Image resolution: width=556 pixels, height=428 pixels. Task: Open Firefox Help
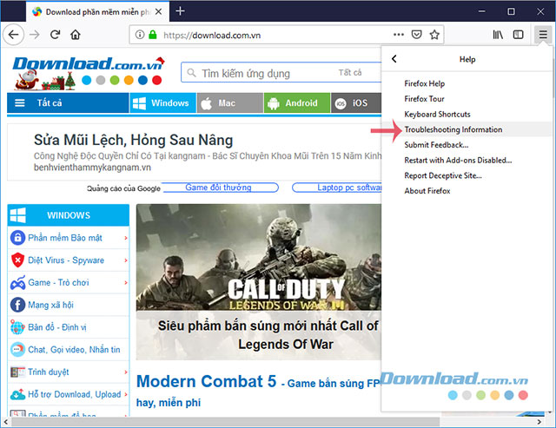click(x=424, y=83)
